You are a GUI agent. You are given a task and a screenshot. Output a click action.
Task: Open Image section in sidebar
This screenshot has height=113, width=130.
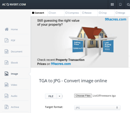click(15, 74)
